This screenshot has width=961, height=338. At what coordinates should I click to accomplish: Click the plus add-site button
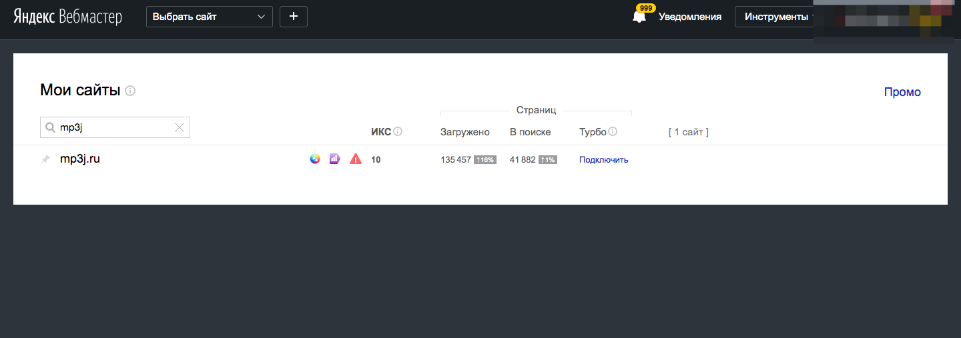pos(294,17)
